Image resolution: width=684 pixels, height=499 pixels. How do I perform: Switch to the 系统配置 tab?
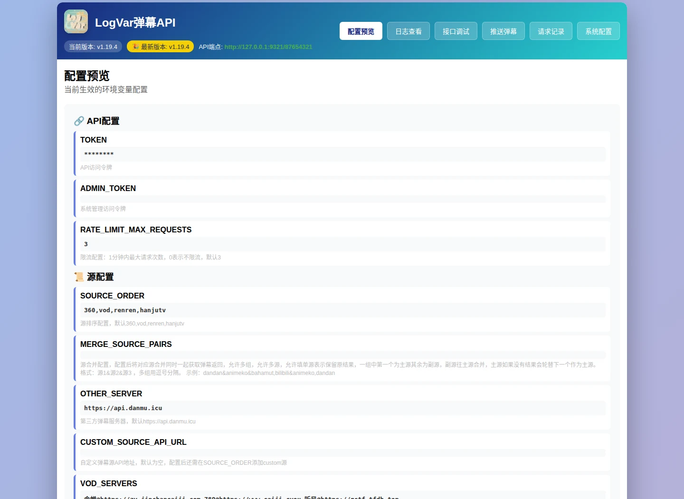598,31
